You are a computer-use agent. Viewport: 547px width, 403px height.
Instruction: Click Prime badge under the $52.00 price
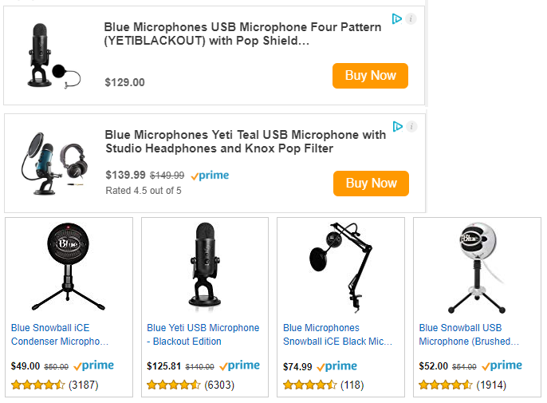502,366
